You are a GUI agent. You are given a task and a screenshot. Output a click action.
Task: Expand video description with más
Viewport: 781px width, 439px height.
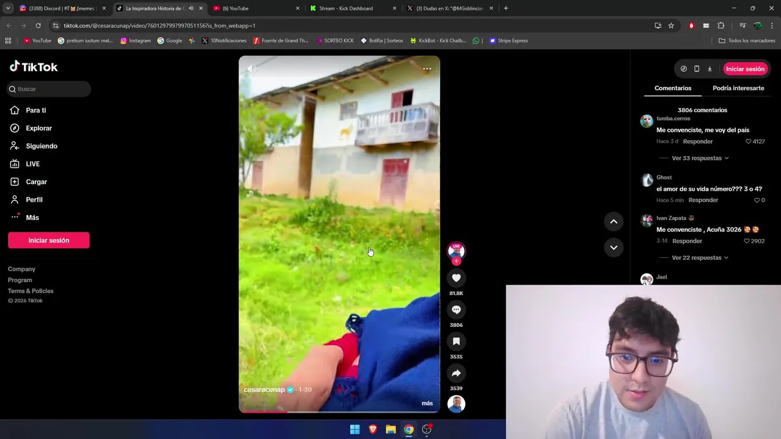tap(427, 403)
